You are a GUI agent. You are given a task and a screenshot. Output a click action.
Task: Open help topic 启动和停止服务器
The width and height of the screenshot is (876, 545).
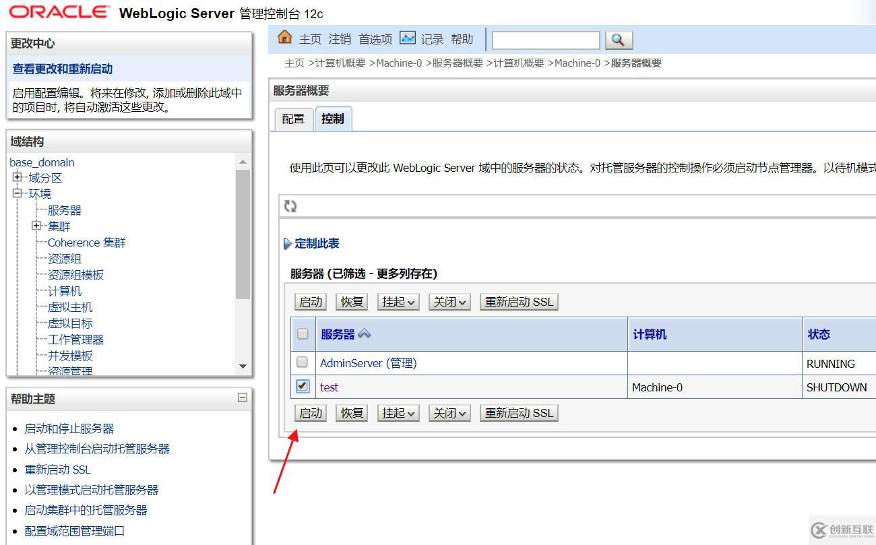pyautogui.click(x=69, y=428)
